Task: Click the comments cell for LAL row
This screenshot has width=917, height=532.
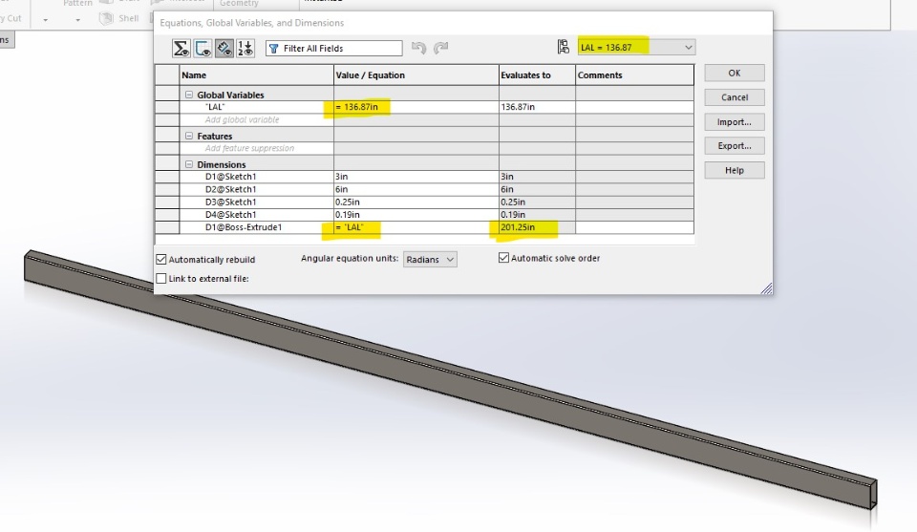Action: click(634, 107)
